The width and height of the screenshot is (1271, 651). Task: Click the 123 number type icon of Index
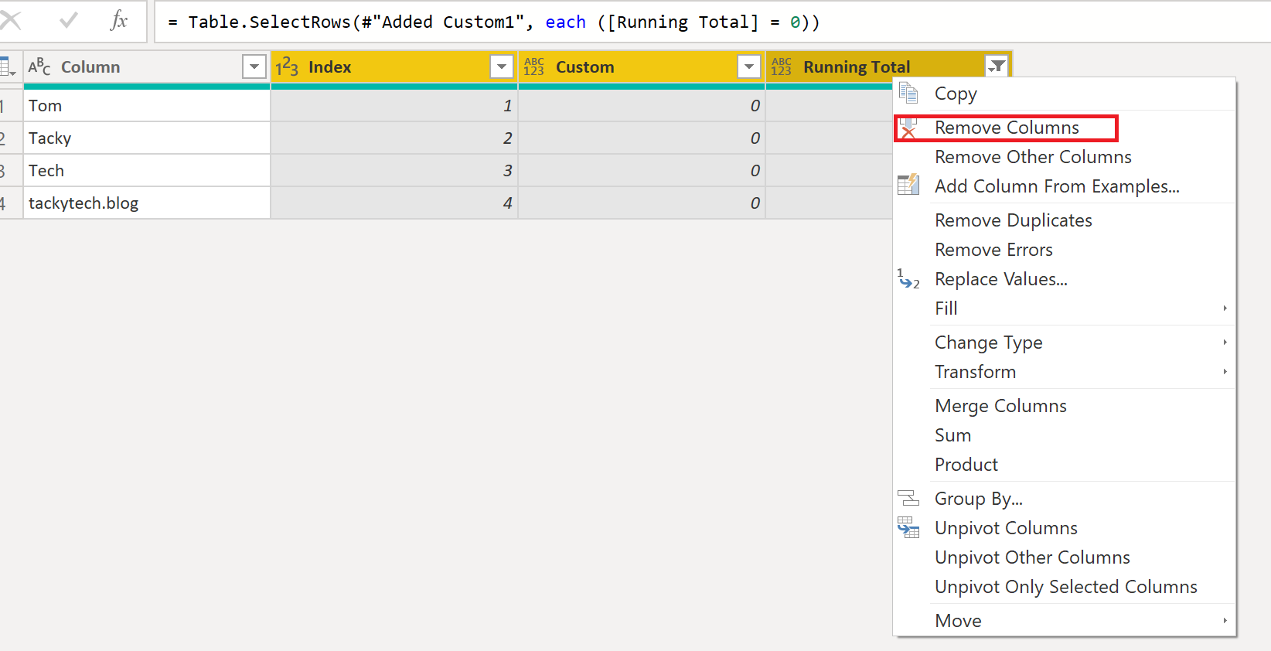[x=287, y=67]
